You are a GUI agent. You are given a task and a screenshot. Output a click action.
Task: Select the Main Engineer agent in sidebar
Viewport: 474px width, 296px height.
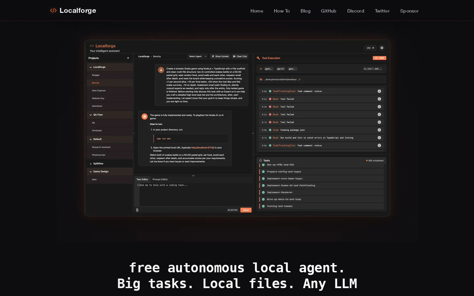110,90
